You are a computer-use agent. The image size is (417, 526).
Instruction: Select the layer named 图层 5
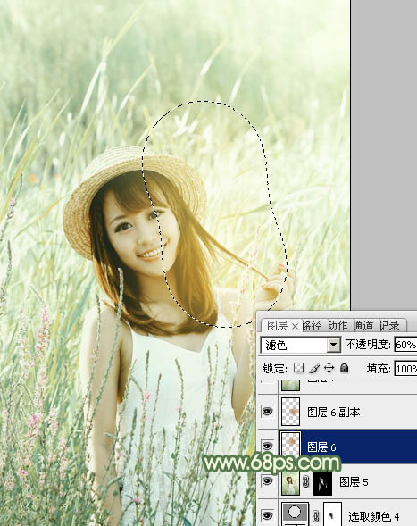[354, 482]
